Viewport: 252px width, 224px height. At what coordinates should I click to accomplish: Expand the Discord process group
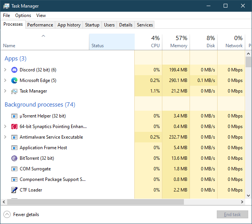point(5,70)
